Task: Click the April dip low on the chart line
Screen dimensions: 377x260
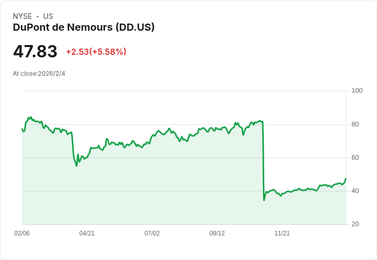Action: pos(77,165)
